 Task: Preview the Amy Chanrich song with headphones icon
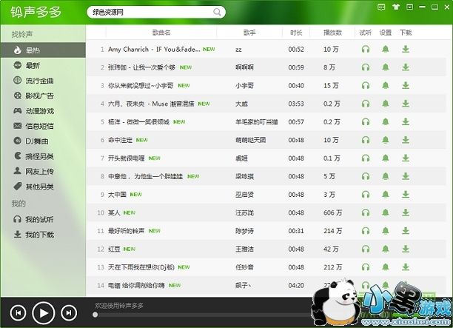[x=366, y=49]
